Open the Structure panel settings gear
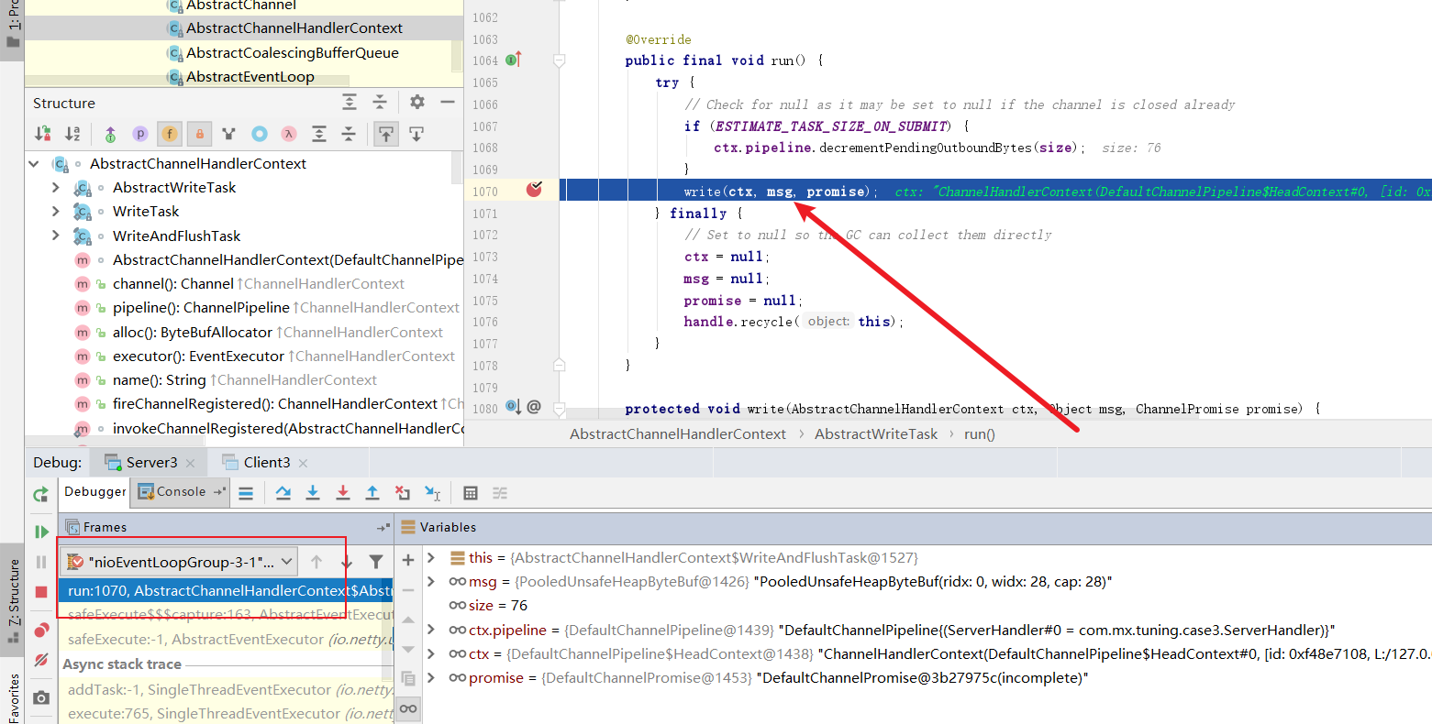Viewport: 1432px width, 724px height. tap(417, 102)
